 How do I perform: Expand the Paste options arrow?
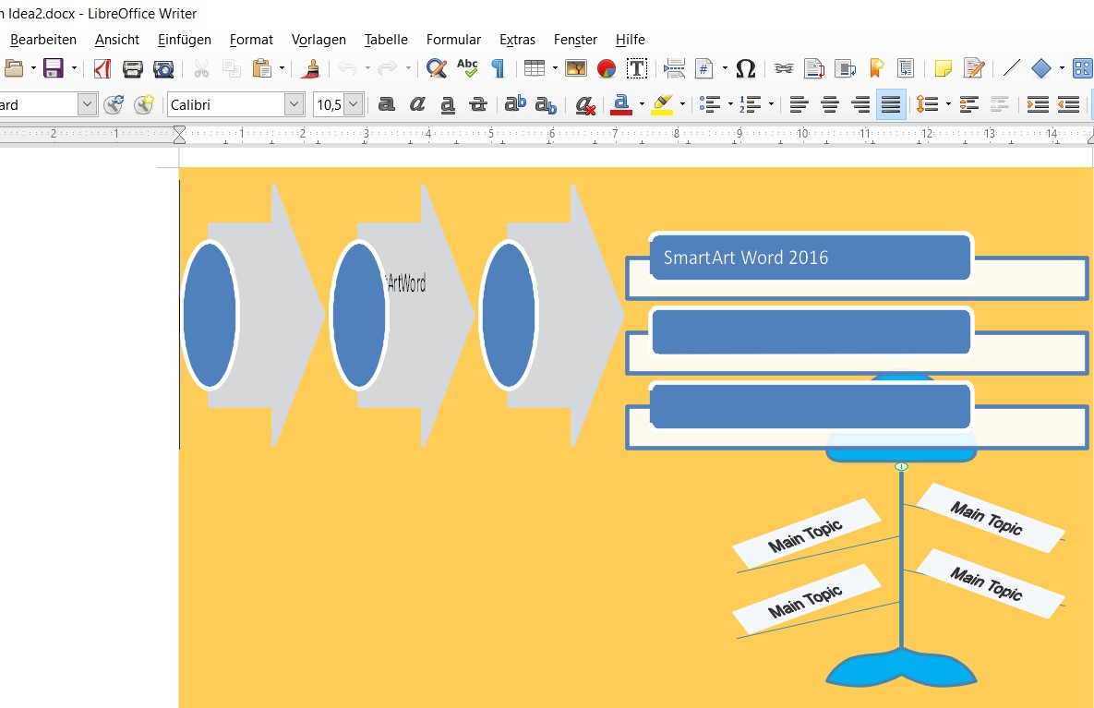coord(282,68)
